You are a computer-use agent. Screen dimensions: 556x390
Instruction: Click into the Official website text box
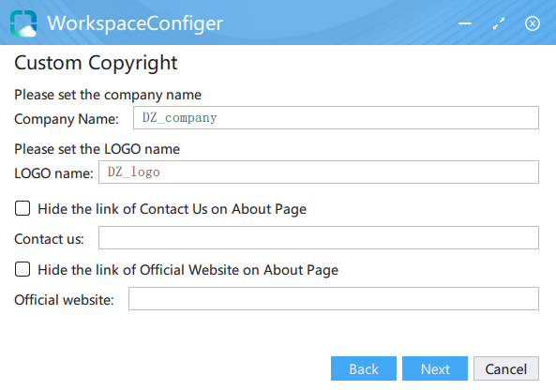[333, 298]
